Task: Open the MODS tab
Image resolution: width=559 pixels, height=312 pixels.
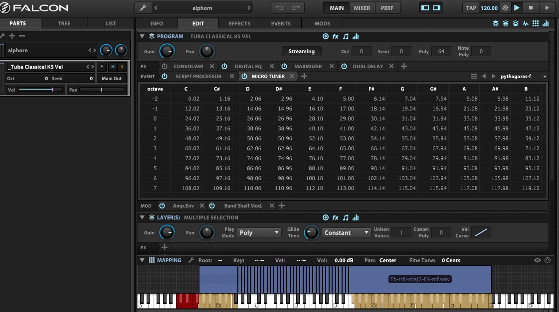Action: pos(322,23)
